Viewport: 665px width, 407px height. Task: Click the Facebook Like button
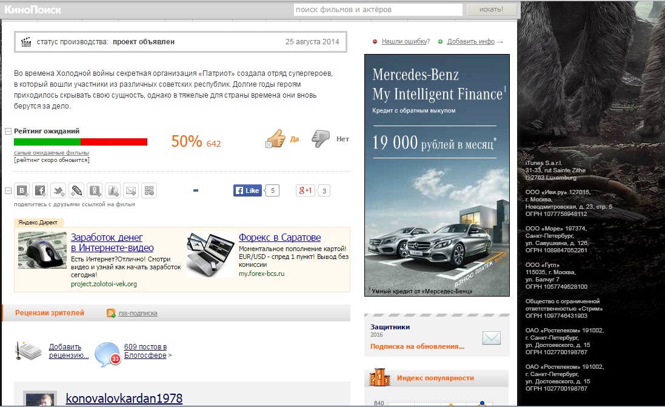tap(248, 190)
